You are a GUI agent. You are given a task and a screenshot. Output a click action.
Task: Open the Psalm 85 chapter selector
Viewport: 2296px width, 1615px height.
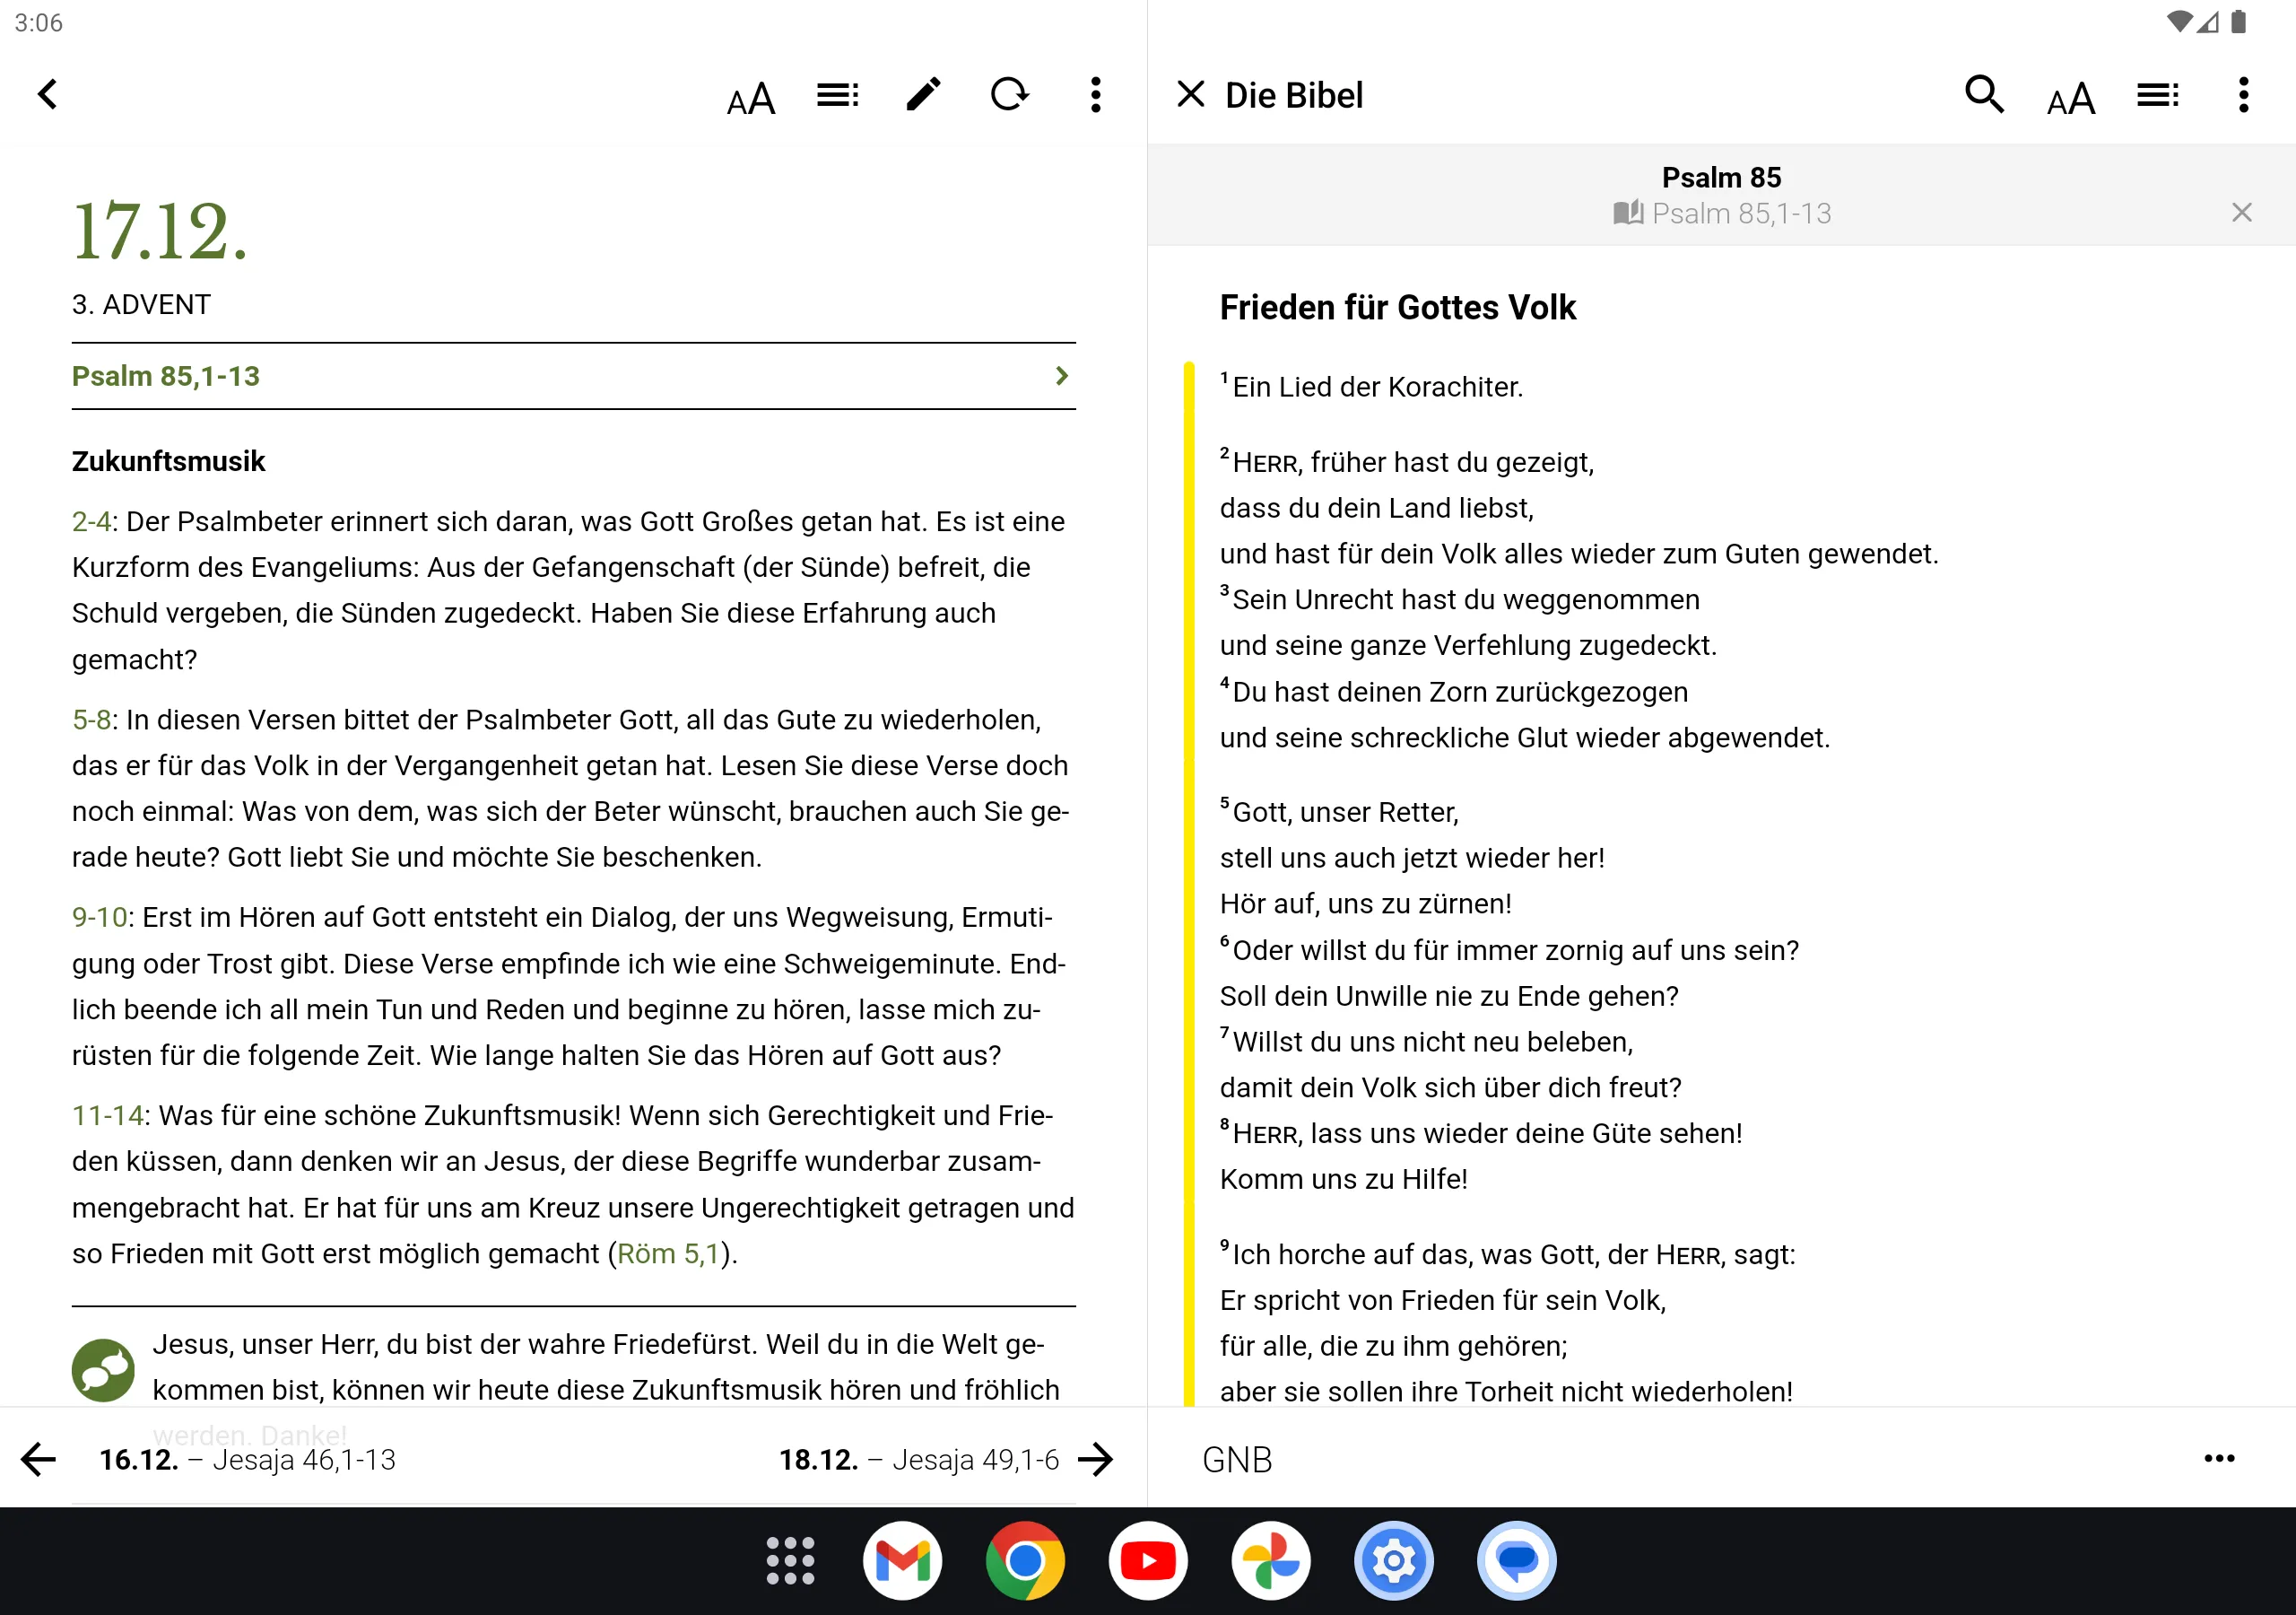pos(1721,177)
